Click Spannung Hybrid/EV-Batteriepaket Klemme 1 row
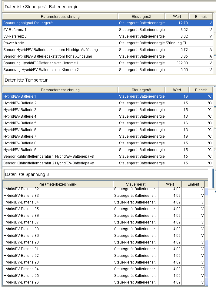 click(x=60, y=63)
